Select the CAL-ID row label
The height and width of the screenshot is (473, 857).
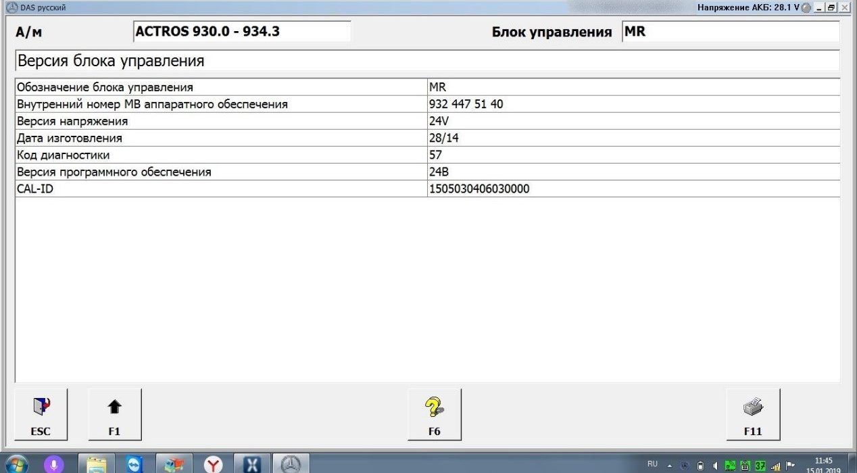coord(35,189)
